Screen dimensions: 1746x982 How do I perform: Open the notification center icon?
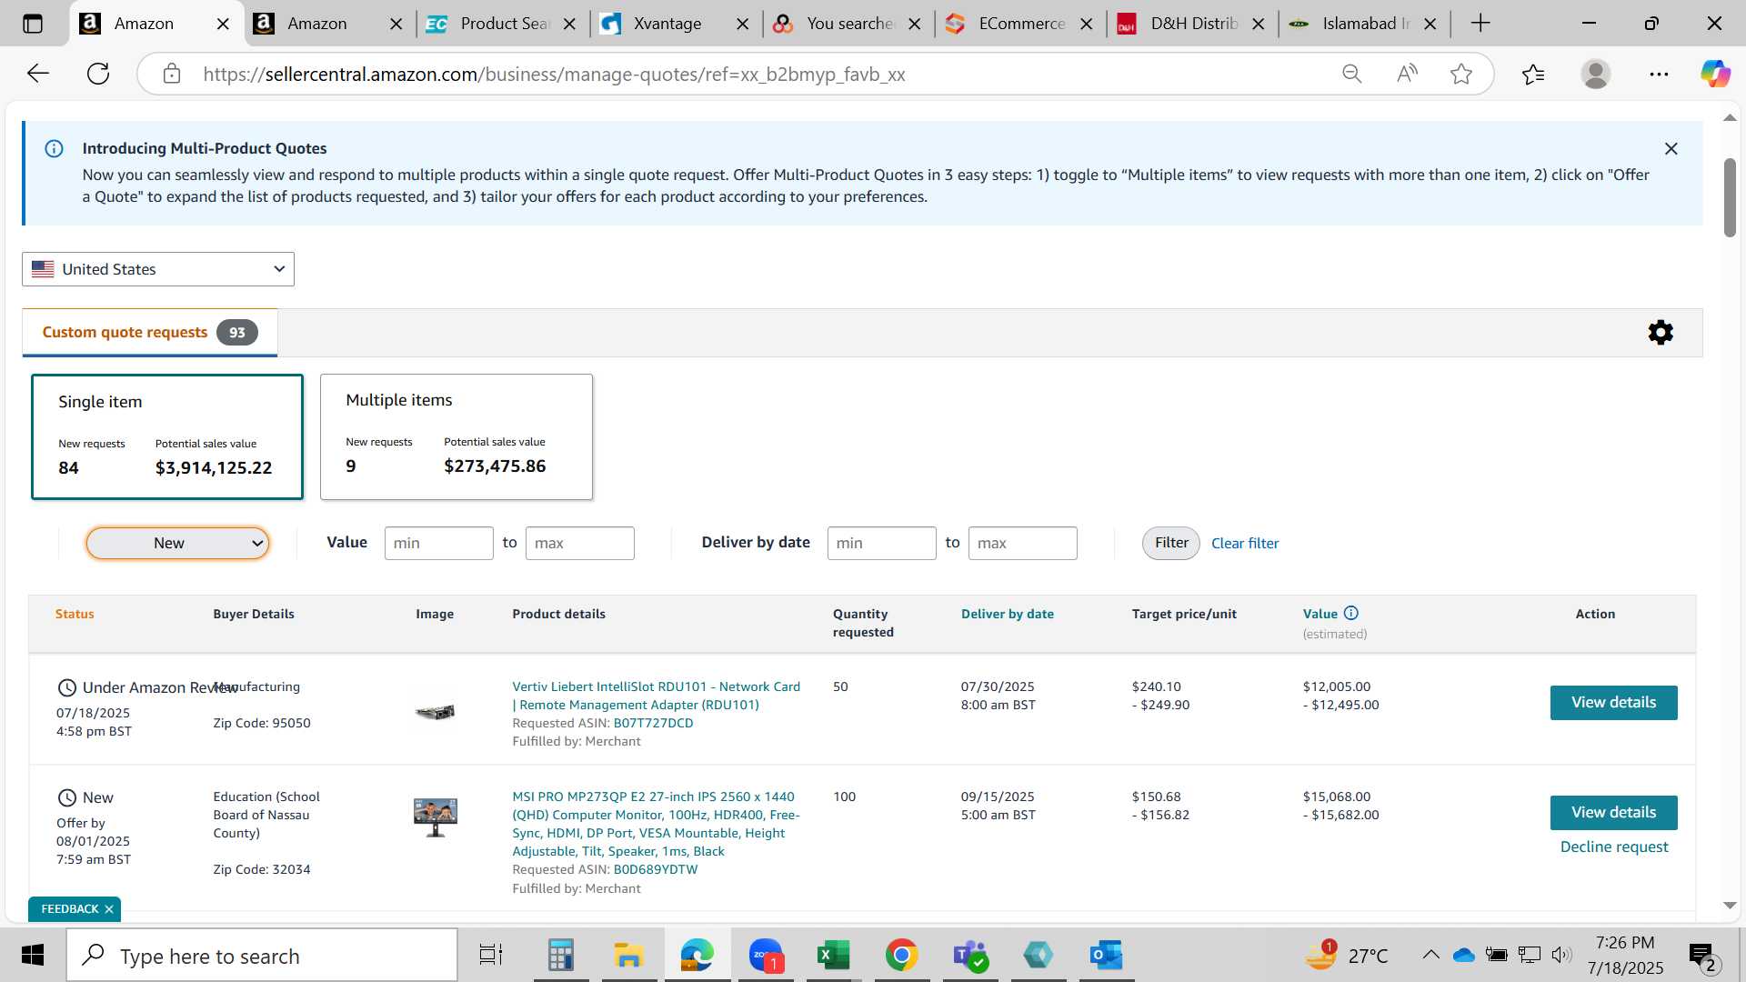click(1702, 956)
